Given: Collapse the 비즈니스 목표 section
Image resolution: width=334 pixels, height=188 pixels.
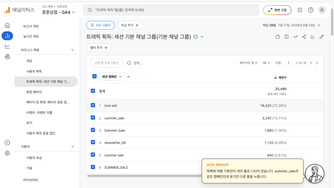Looking at the screenshot, I should (73, 50).
